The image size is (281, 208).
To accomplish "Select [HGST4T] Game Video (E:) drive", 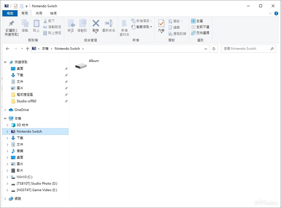I will [x=37, y=190].
